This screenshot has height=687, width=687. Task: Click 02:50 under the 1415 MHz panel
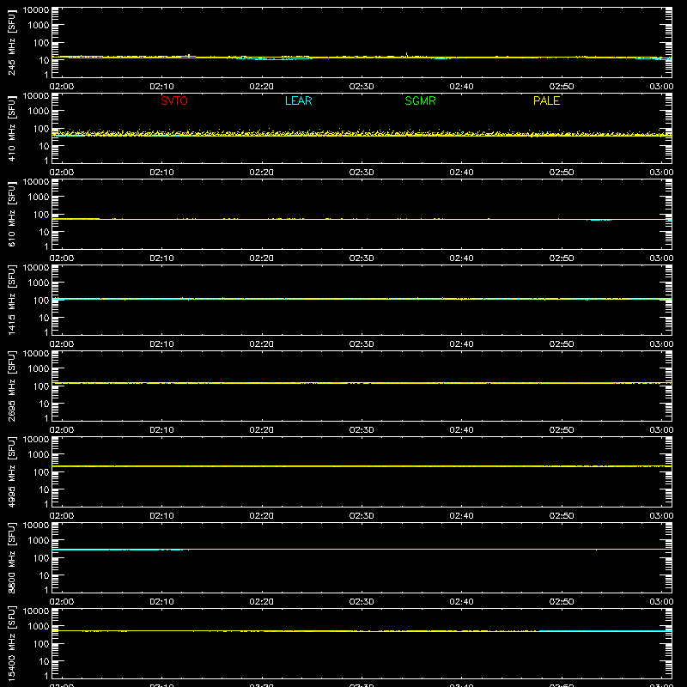click(562, 344)
